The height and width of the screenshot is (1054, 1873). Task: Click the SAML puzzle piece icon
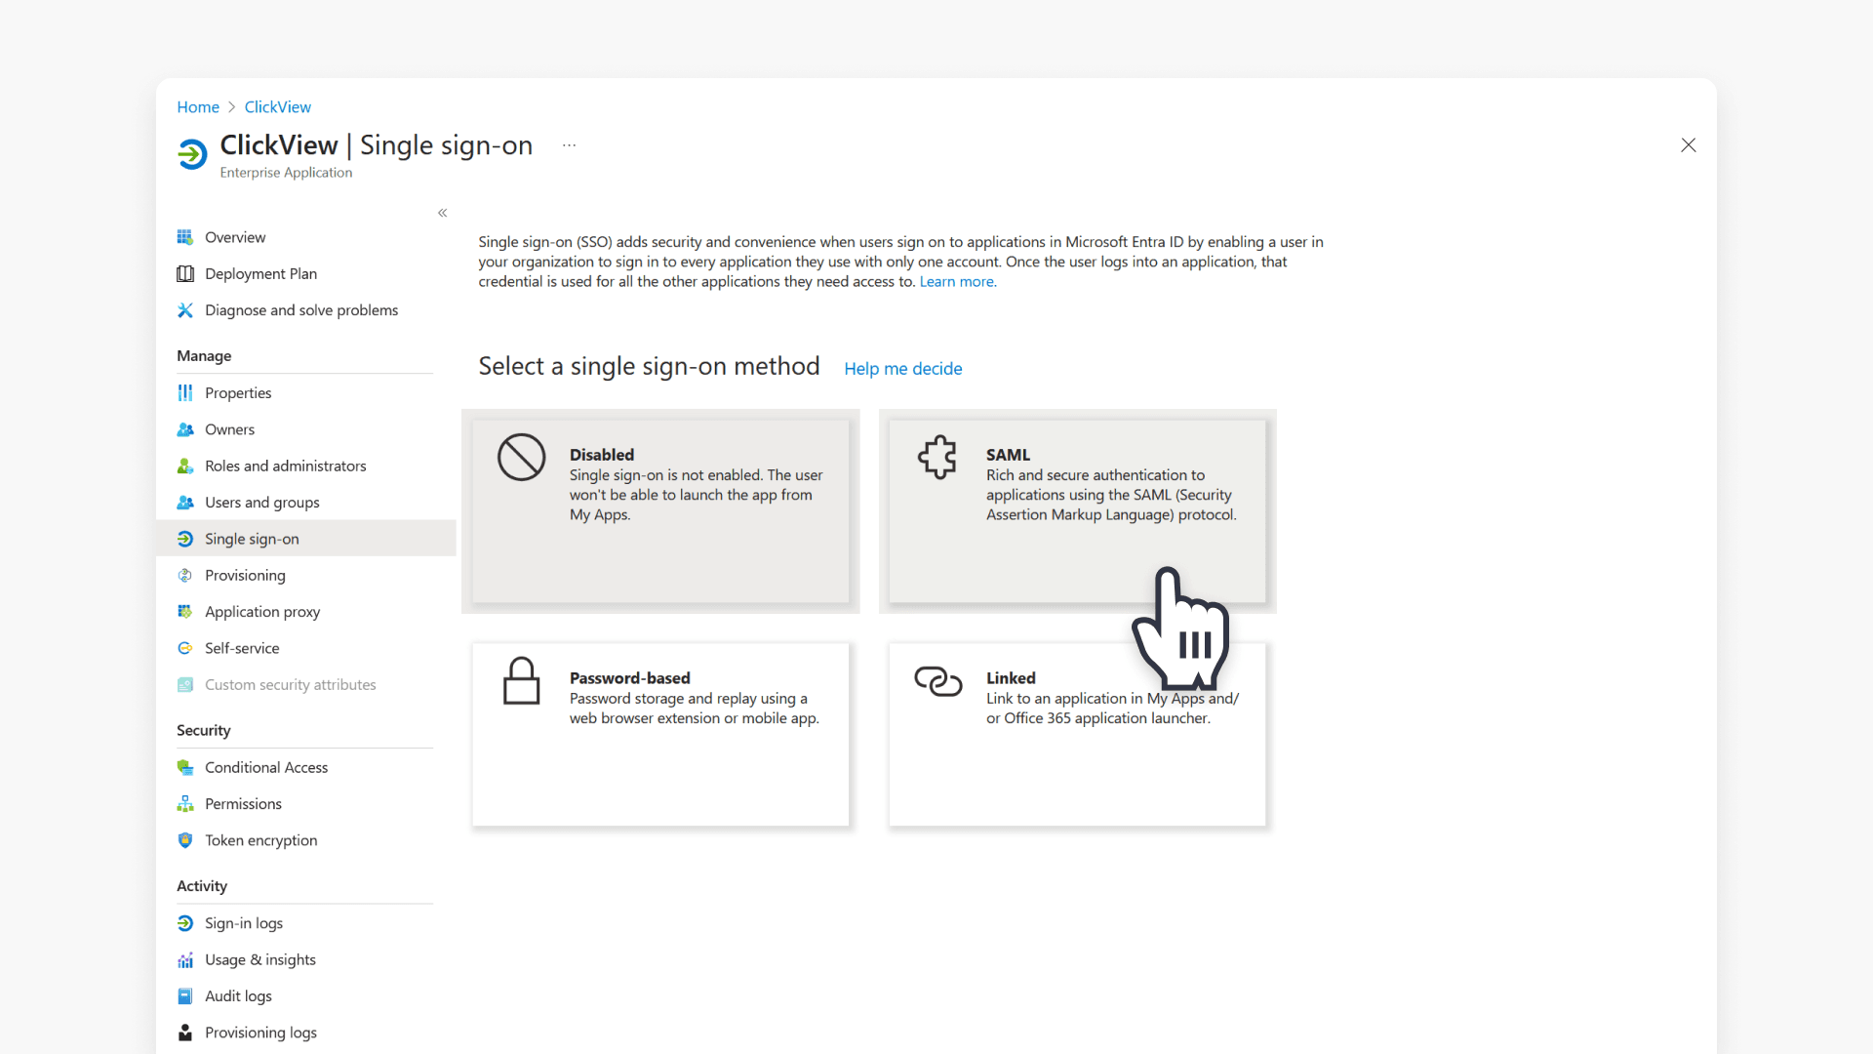(937, 457)
